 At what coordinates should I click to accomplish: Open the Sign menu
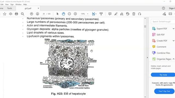coord(12,4)
